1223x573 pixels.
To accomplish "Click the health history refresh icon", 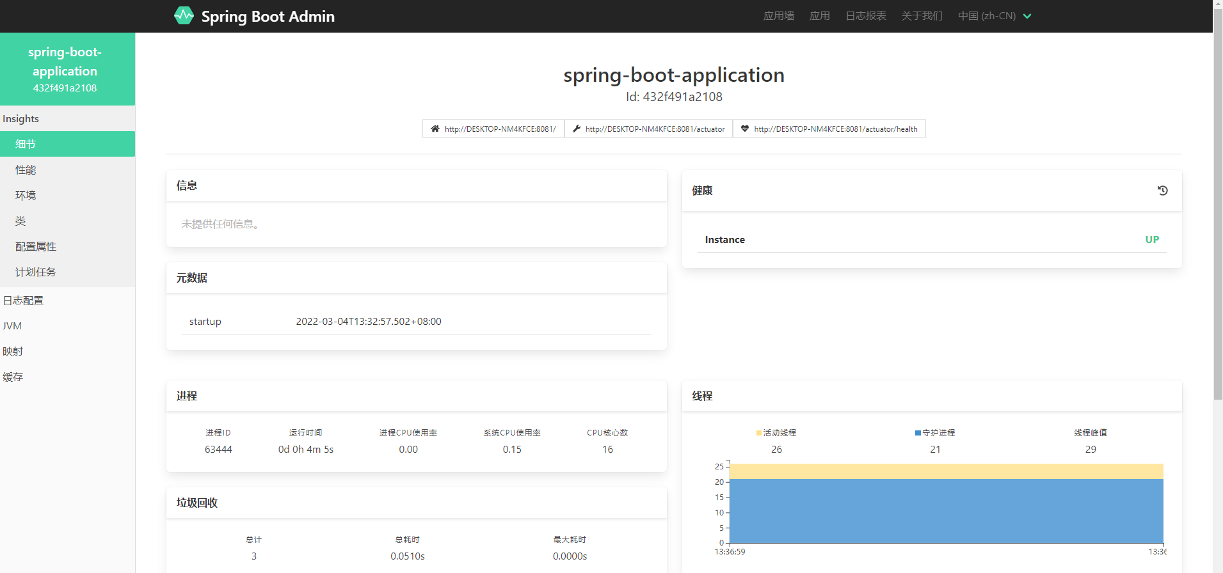I will (1163, 191).
